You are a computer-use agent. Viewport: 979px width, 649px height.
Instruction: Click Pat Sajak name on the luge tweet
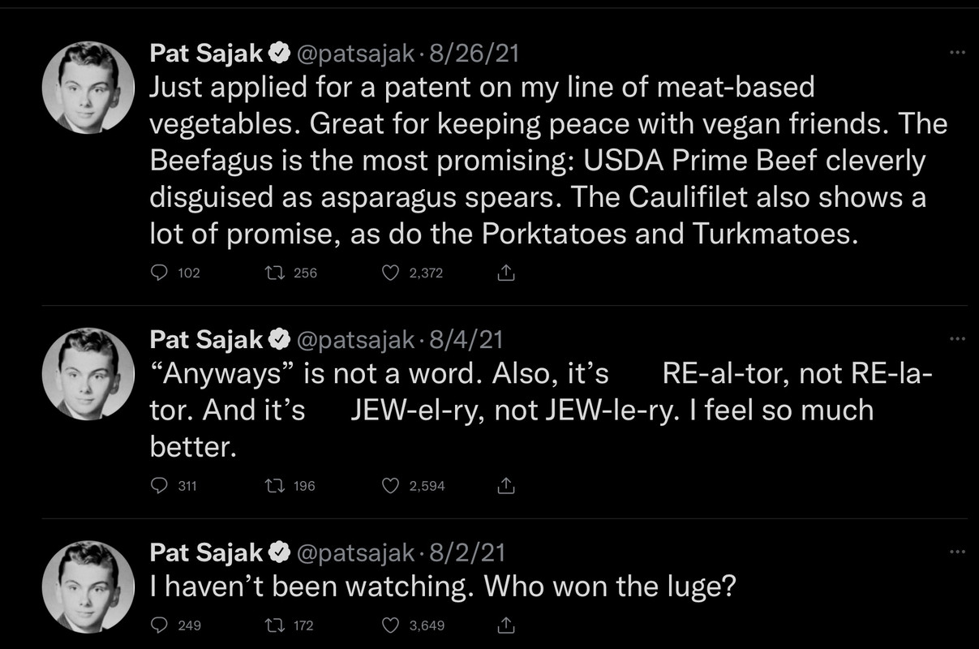pos(206,552)
